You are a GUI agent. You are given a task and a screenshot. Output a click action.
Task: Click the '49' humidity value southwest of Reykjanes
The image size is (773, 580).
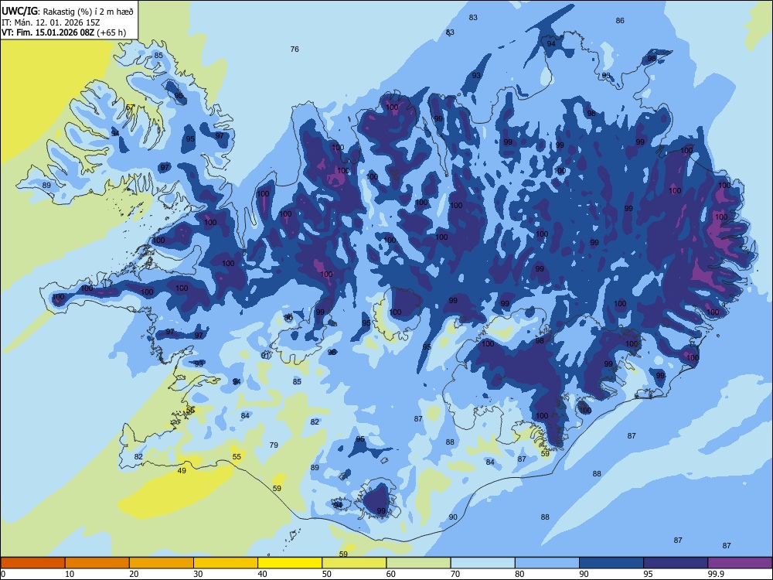click(x=182, y=470)
